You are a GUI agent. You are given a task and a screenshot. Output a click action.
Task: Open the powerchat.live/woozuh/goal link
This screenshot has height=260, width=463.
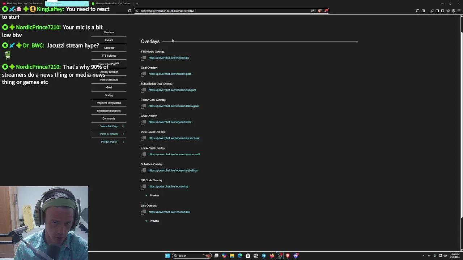[170, 74]
